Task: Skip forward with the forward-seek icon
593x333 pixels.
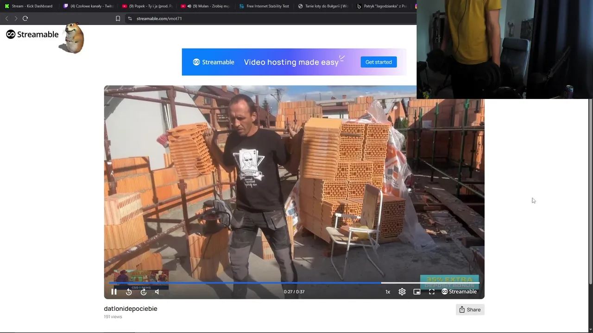Action: pyautogui.click(x=144, y=292)
